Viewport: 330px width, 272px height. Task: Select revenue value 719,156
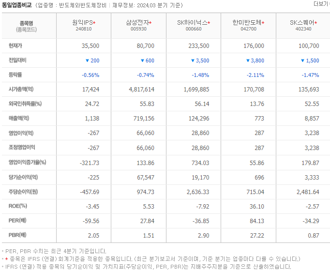coord(144,119)
